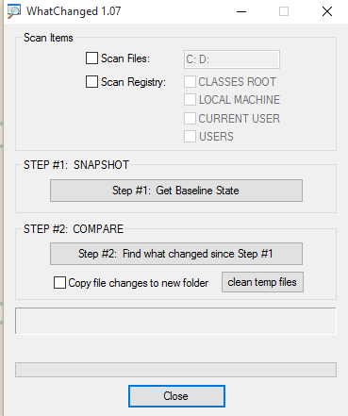Minimize the WhatChanged window
This screenshot has width=348, height=416.
241,11
